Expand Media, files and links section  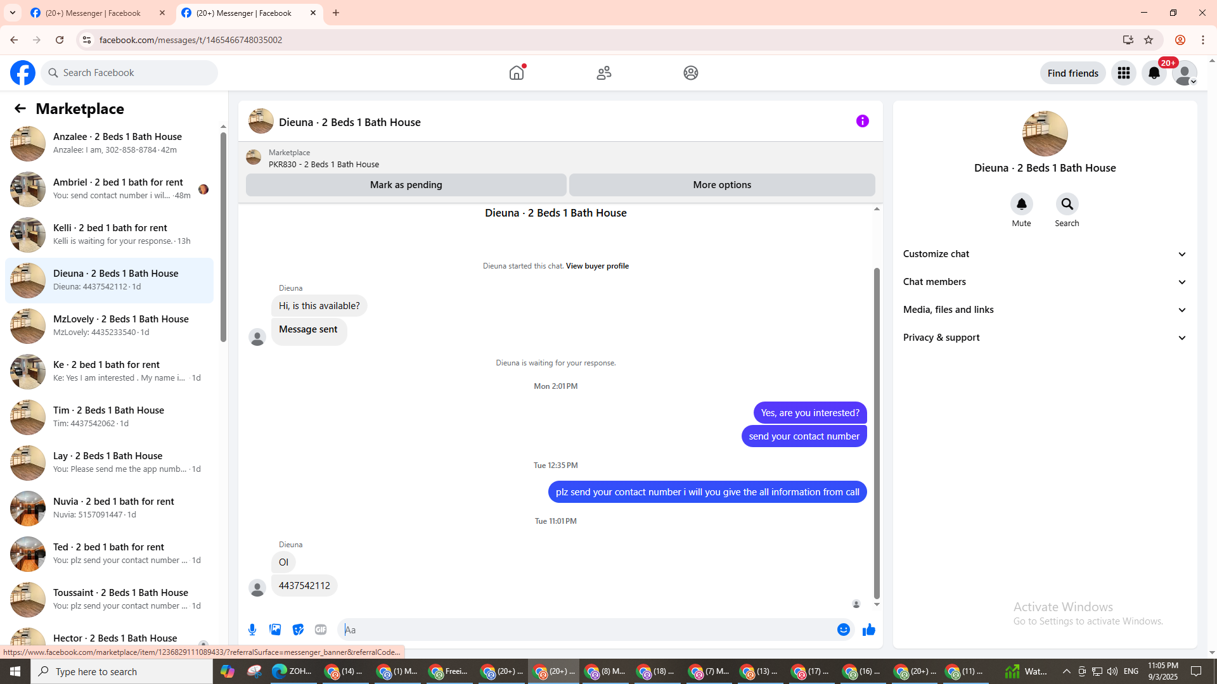point(1045,310)
